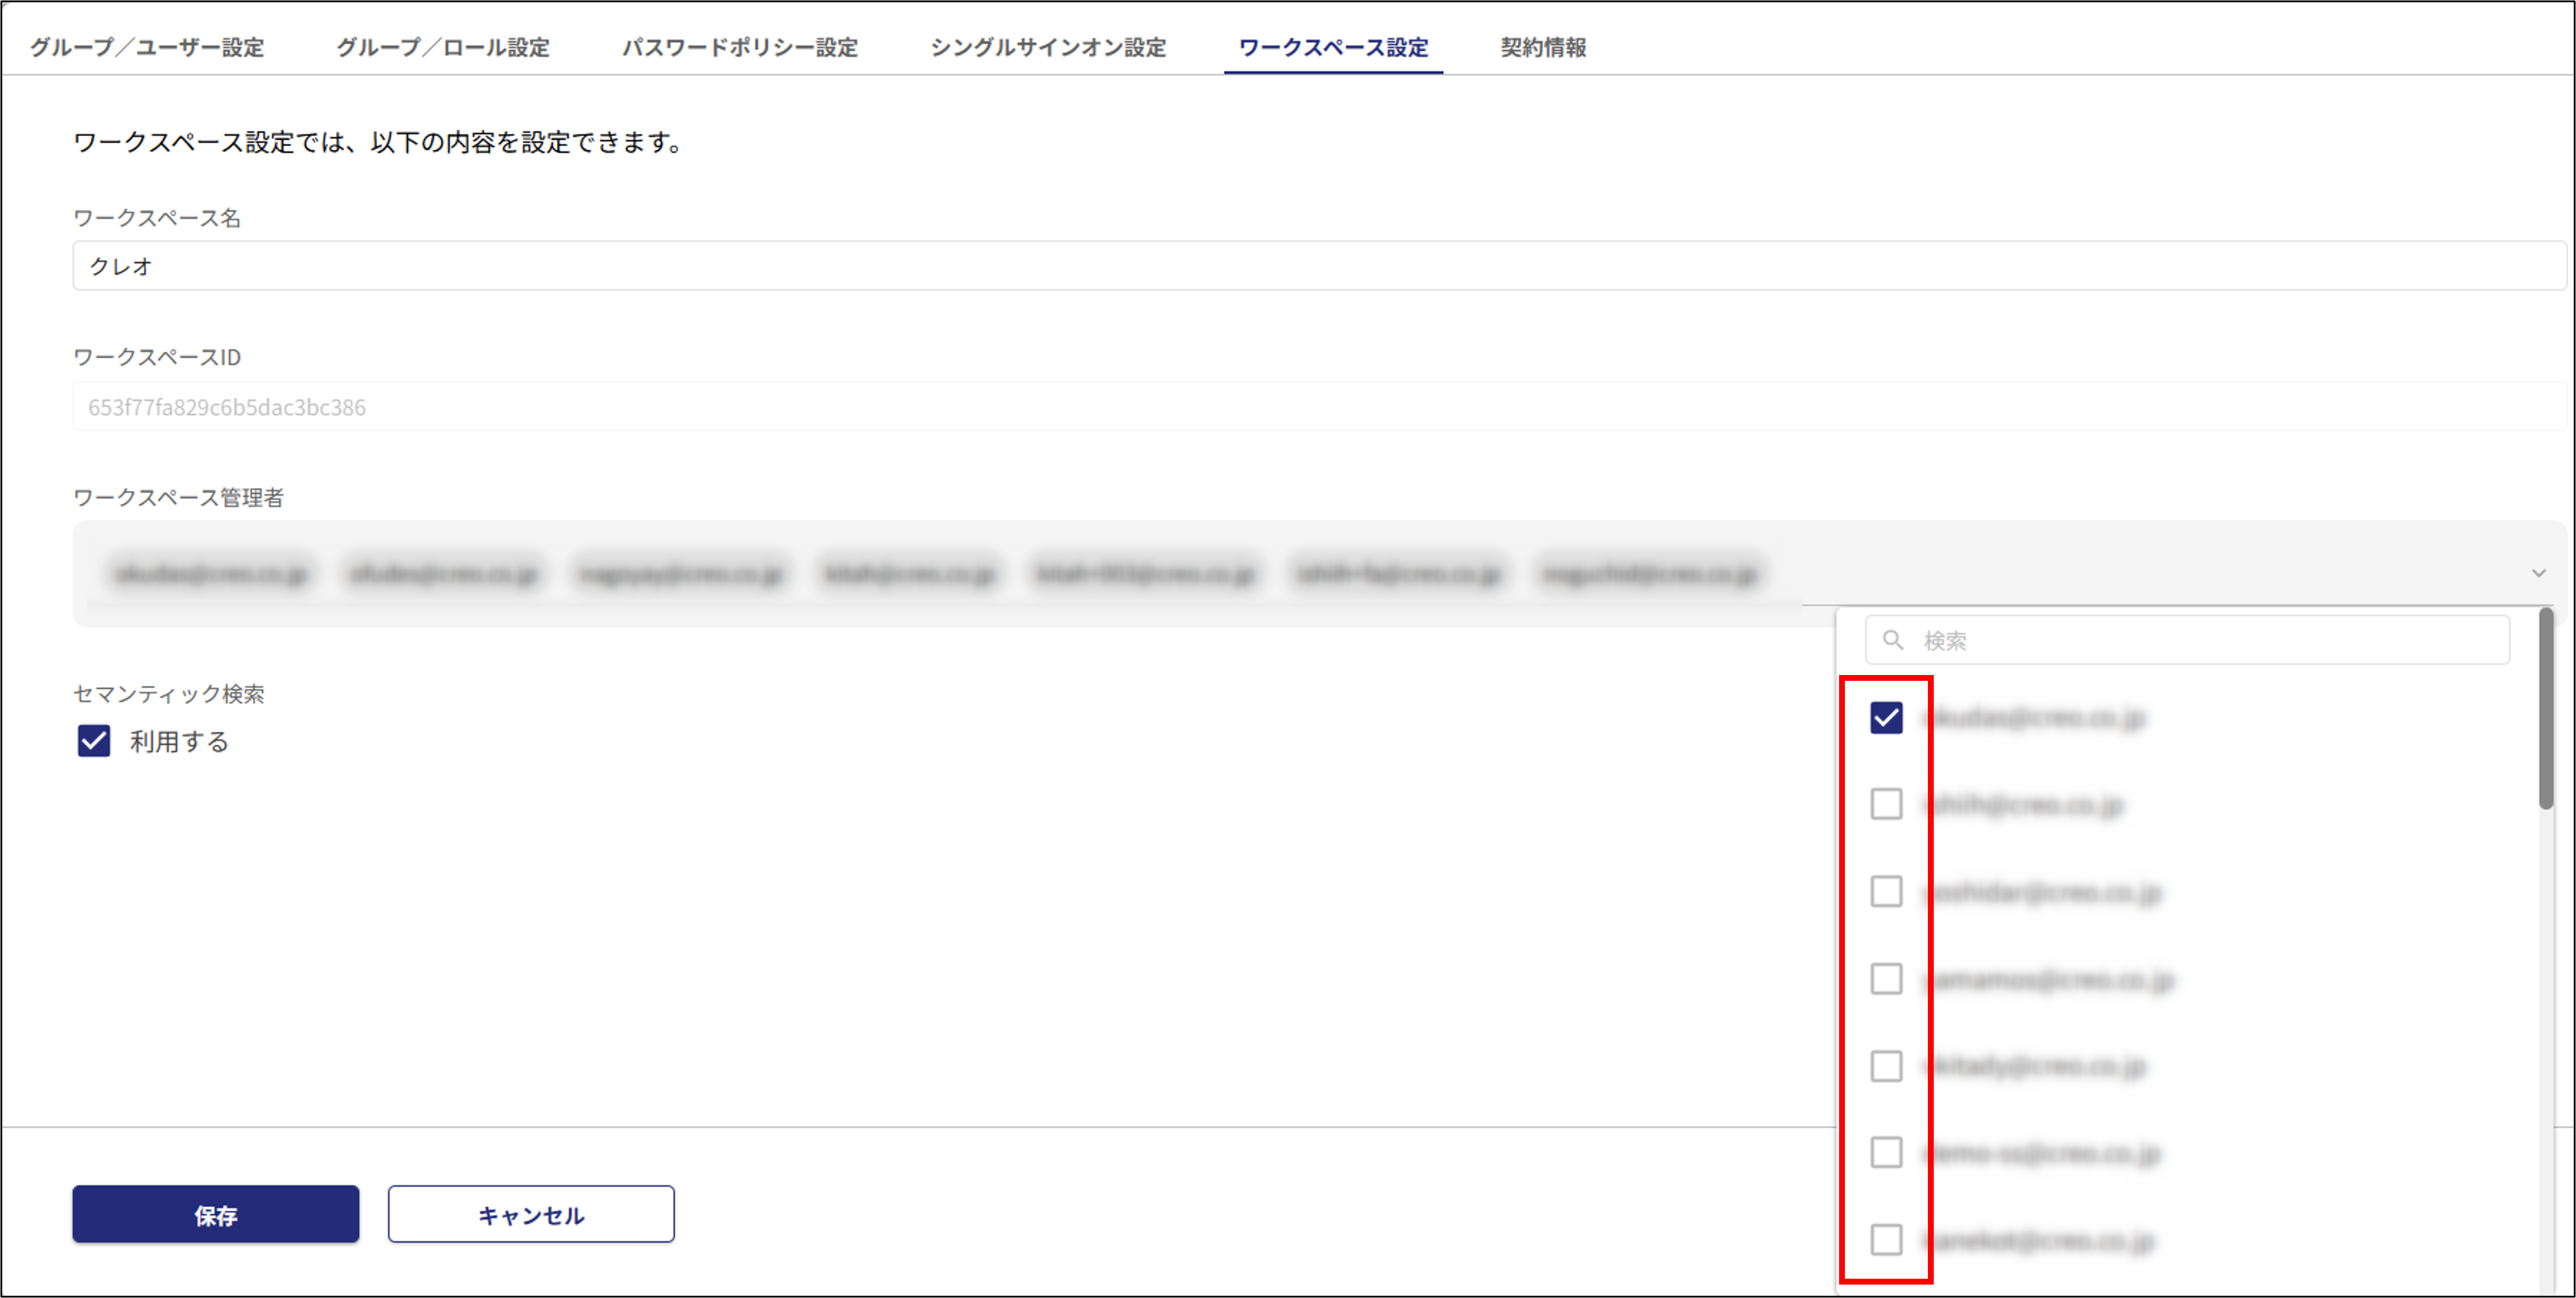2576x1298 pixels.
Task: Go to パスワードポリシー設定 tab
Action: 740,47
